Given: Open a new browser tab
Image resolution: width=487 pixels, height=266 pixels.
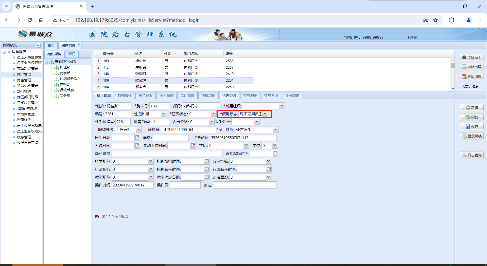Looking at the screenshot, I should pos(93,6).
